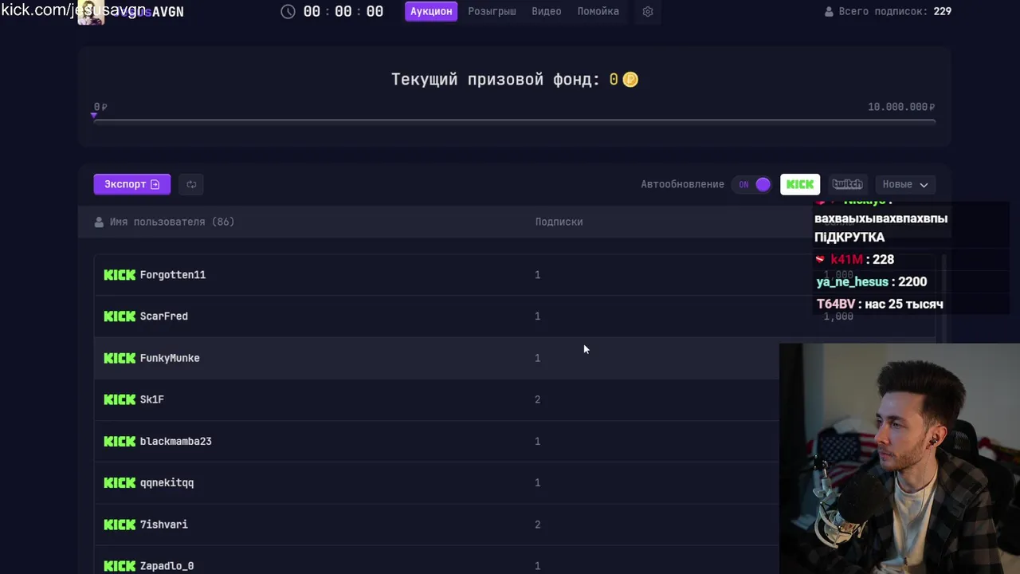The image size is (1020, 574).
Task: Open the Новые sort dropdown
Action: pos(905,184)
